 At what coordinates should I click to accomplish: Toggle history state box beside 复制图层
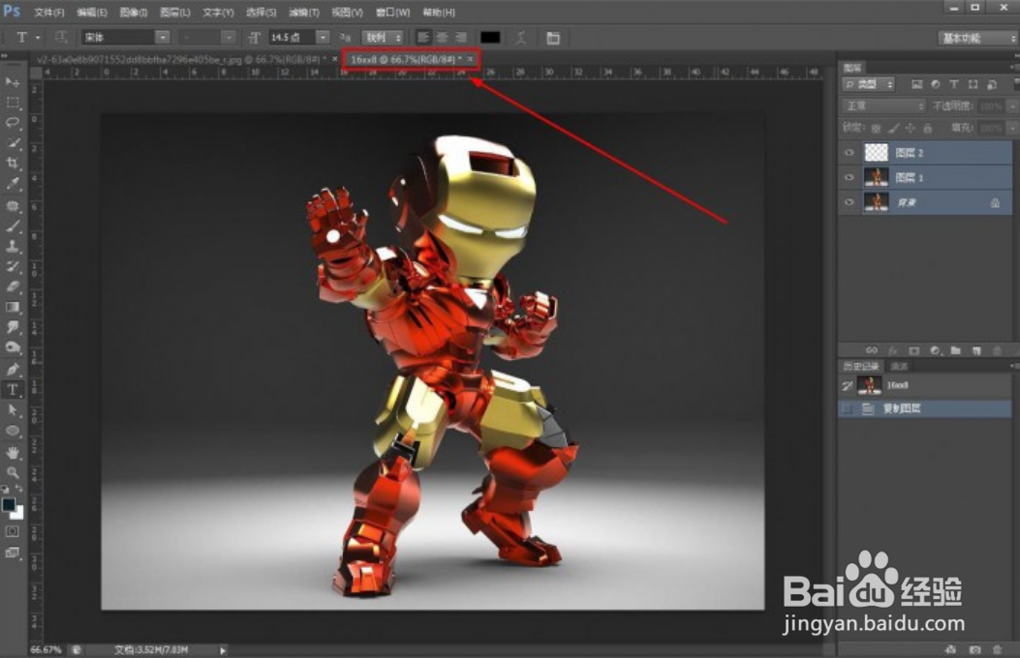pos(847,408)
